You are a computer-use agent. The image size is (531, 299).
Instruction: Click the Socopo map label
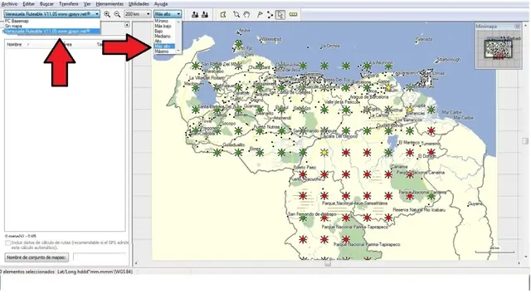pos(228,124)
